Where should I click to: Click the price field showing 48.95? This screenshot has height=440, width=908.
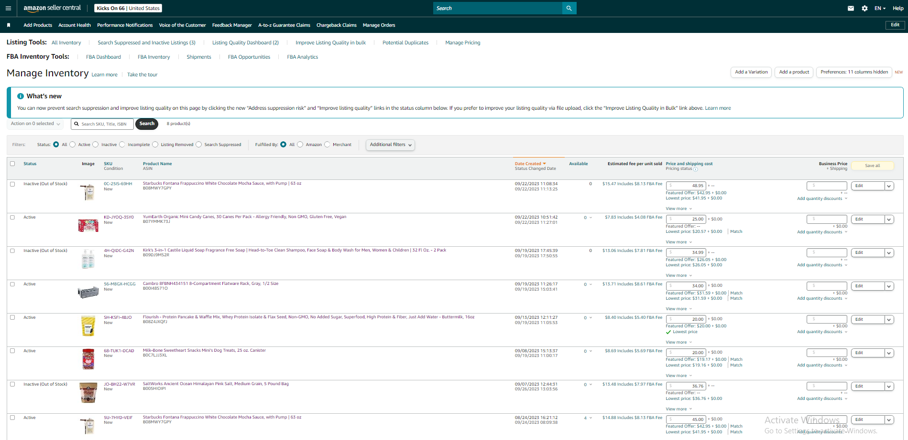click(x=686, y=186)
